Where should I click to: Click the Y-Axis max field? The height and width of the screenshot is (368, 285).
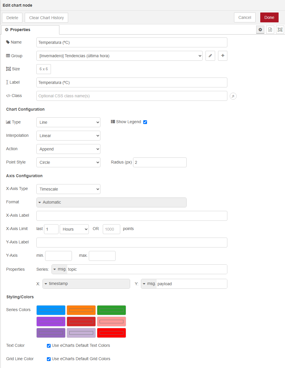(x=102, y=256)
